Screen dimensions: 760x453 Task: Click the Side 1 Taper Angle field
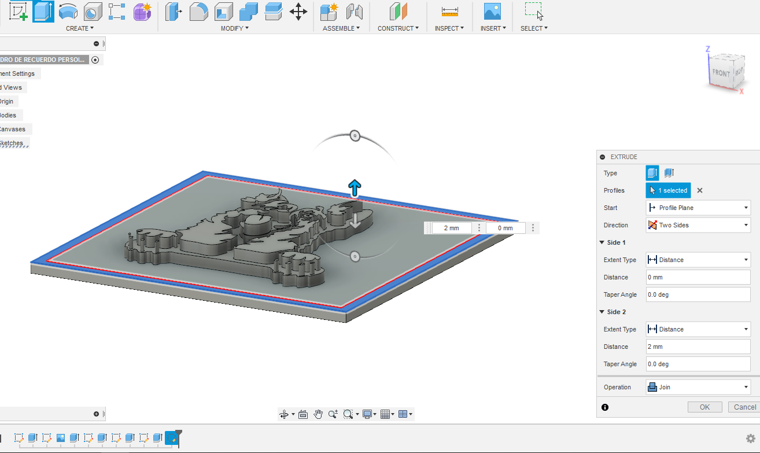point(698,294)
